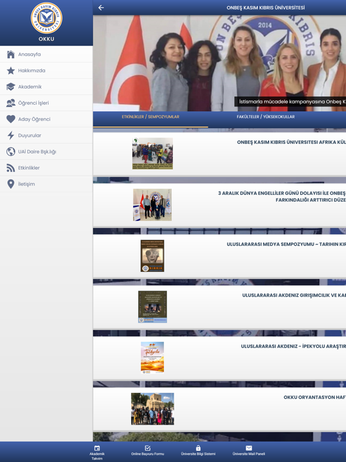Open İletişim contact page
346x462 pixels.
(x=46, y=184)
